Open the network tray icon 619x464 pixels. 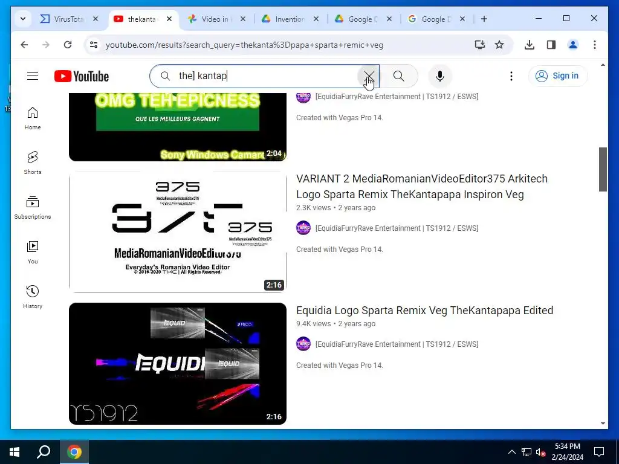pyautogui.click(x=527, y=452)
